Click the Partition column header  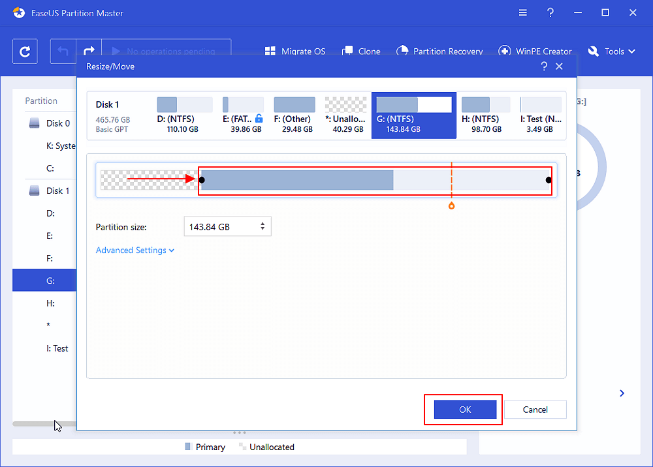click(40, 100)
